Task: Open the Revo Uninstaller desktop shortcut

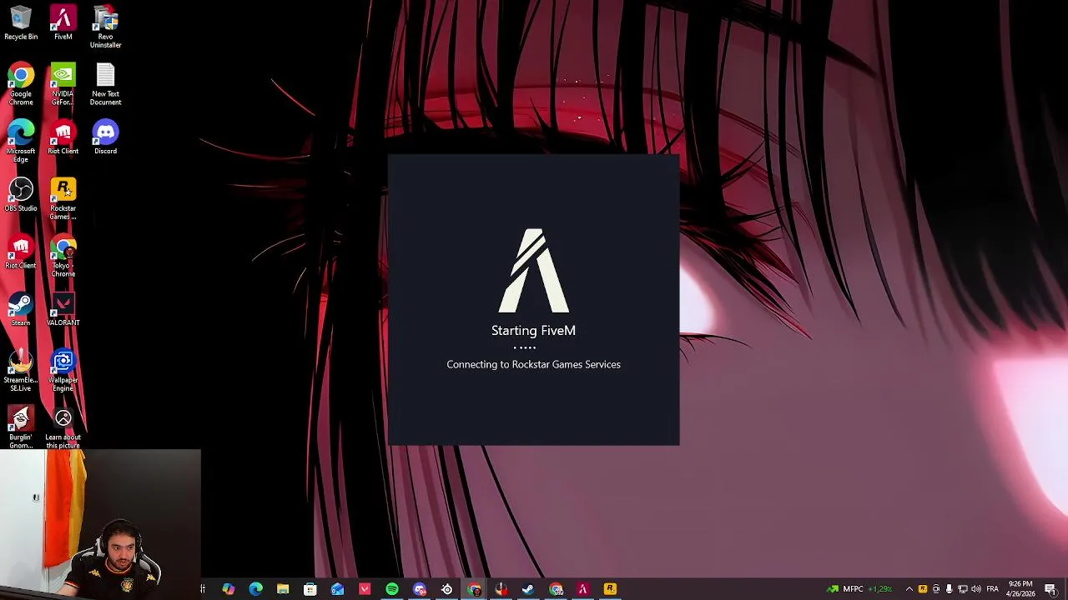Action: pyautogui.click(x=105, y=27)
